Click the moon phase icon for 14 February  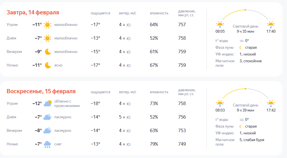[x=241, y=48]
